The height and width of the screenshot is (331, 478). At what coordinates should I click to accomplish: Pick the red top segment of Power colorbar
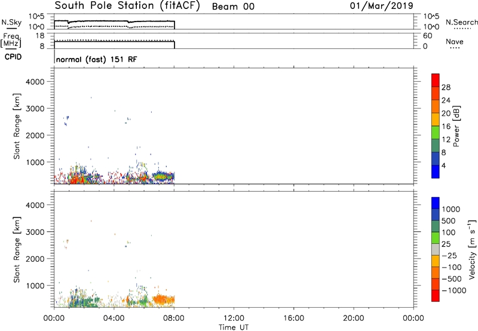click(436, 80)
